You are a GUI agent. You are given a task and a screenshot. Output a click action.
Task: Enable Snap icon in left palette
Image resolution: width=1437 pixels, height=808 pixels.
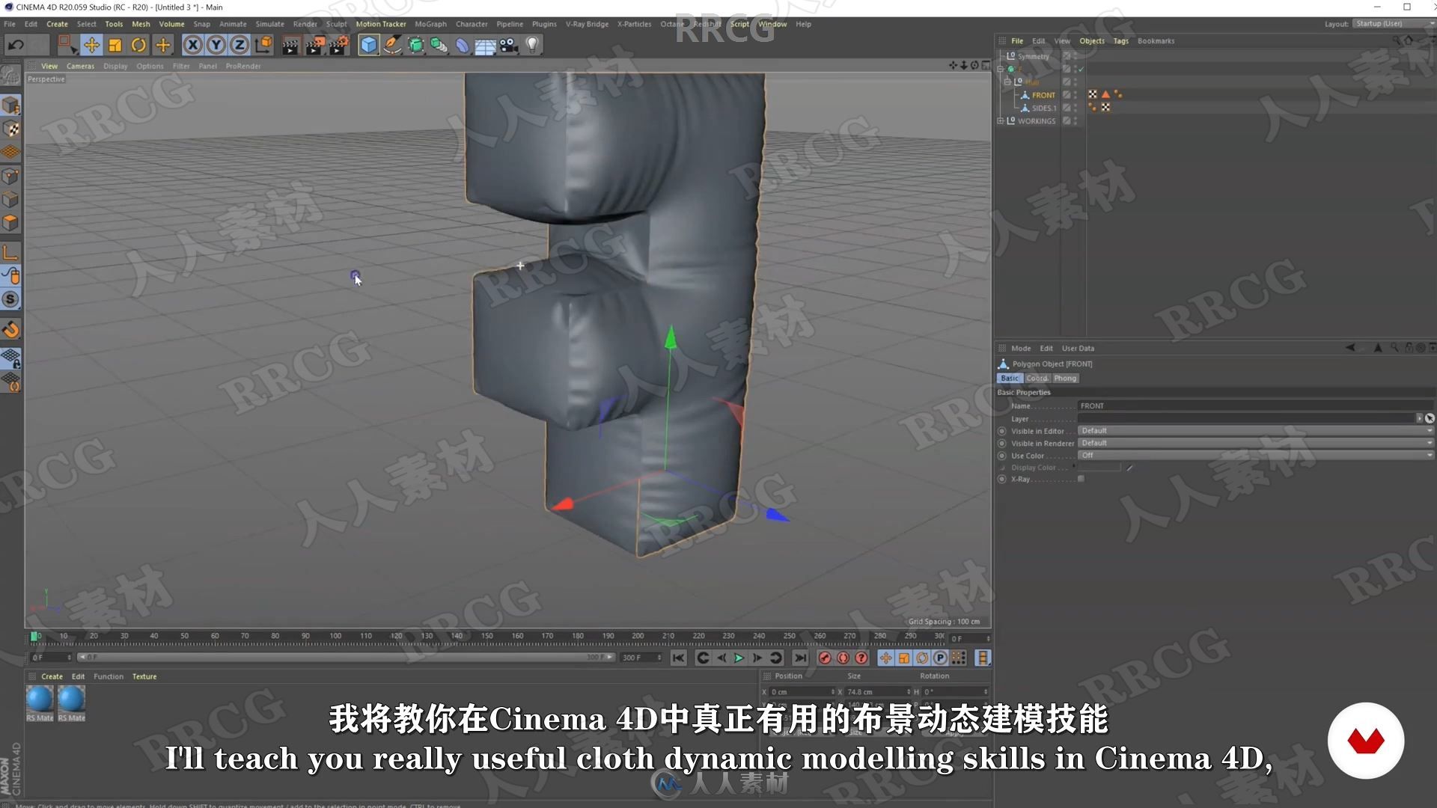point(10,299)
